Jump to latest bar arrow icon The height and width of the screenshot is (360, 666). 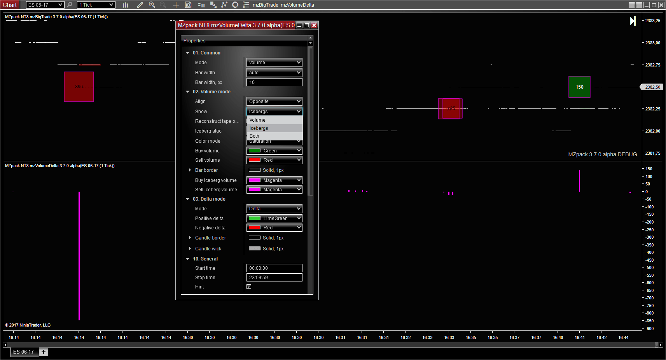coord(633,21)
